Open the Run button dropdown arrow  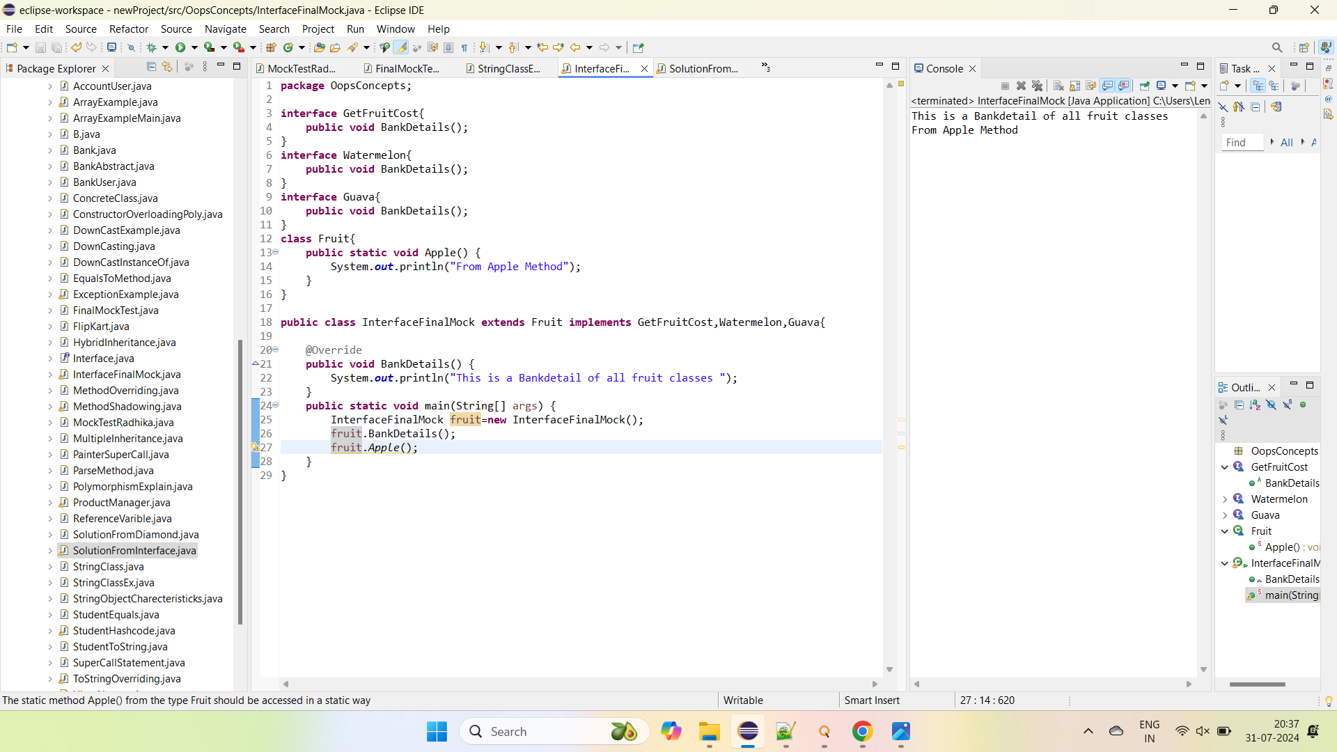(194, 47)
